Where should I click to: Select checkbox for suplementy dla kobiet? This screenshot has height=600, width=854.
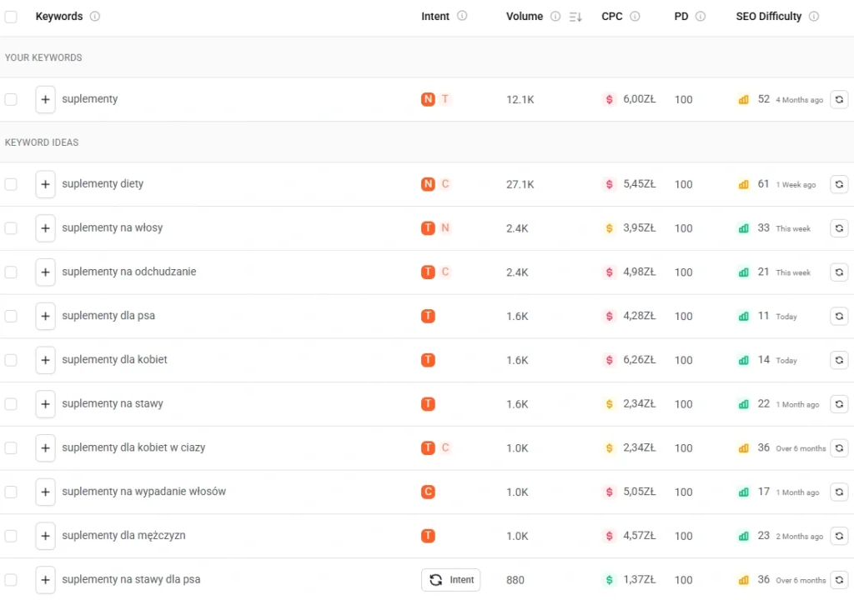(11, 360)
